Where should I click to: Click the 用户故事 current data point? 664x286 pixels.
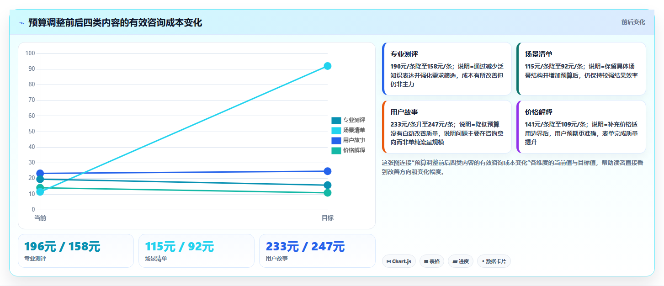click(40, 173)
